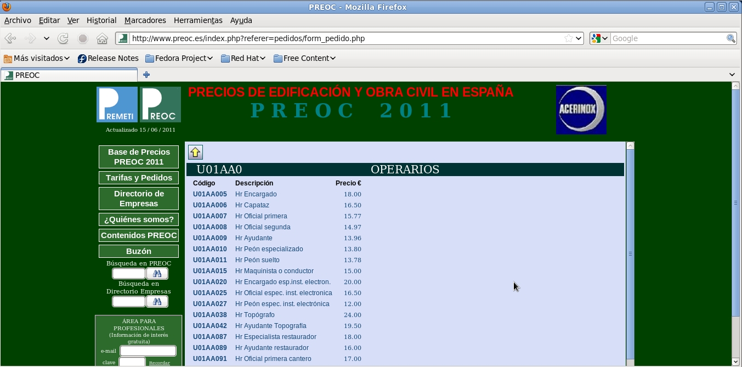This screenshot has height=367, width=742.
Task: Open the Historial menu
Action: (101, 20)
